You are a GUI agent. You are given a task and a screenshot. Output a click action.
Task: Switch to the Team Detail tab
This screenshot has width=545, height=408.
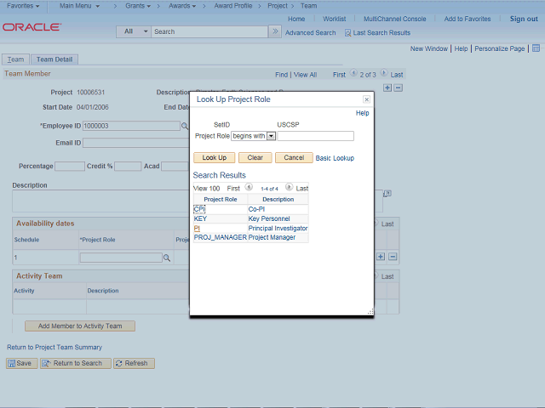[55, 59]
